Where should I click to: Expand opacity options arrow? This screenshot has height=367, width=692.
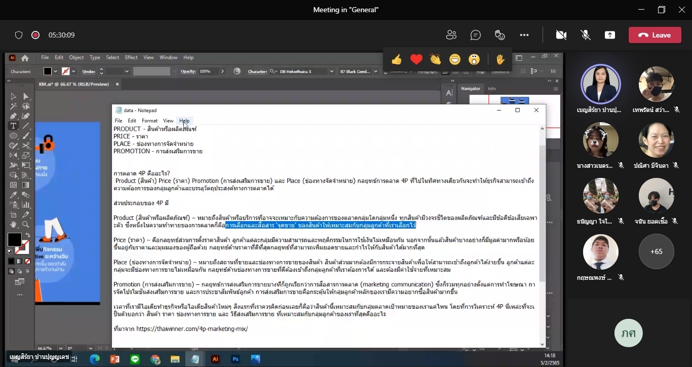222,71
